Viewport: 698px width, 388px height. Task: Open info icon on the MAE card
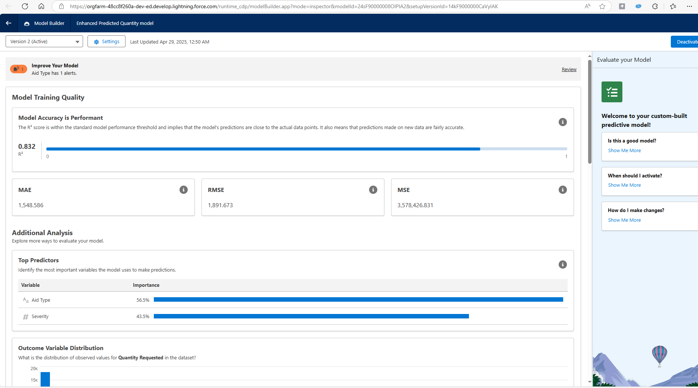pyautogui.click(x=184, y=190)
